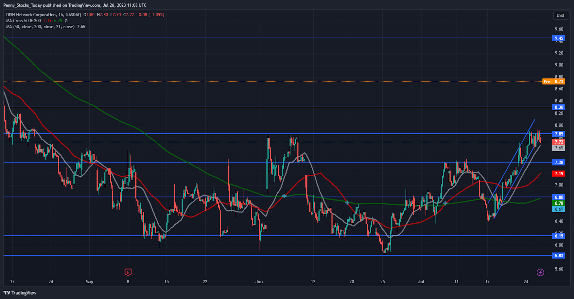This screenshot has width=574, height=299.
Task: Click the 9.60 price axis tick
Action: (559, 29)
